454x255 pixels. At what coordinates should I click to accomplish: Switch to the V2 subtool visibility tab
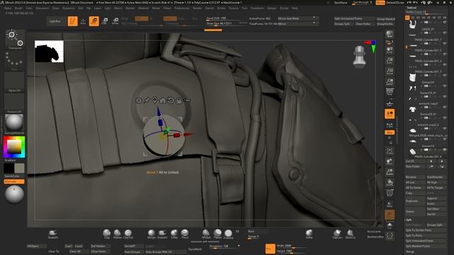point(413,18)
